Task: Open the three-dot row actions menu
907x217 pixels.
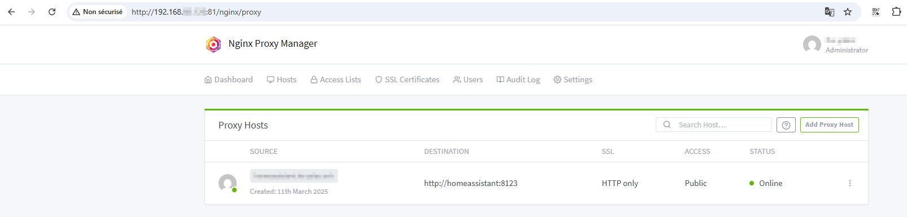Action: pos(850,183)
